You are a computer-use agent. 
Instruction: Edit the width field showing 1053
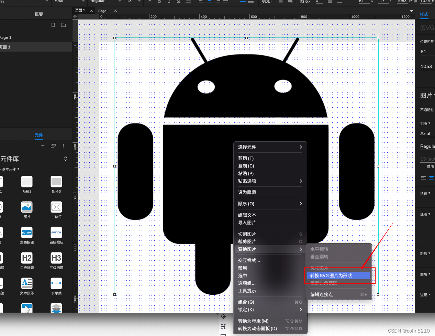[x=427, y=66]
